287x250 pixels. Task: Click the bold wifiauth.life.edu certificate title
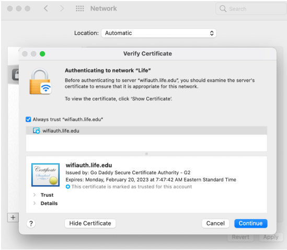[89, 165]
